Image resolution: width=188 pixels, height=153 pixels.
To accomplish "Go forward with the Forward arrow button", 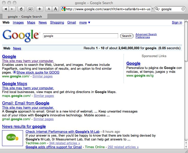I will click(12, 9).
